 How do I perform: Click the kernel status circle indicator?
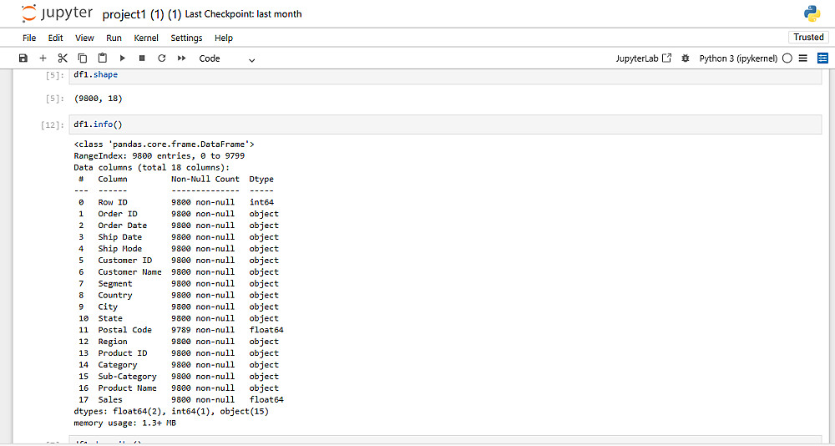[787, 58]
